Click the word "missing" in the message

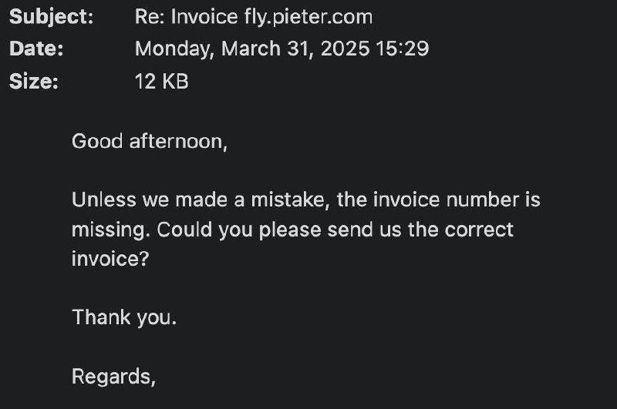click(104, 230)
